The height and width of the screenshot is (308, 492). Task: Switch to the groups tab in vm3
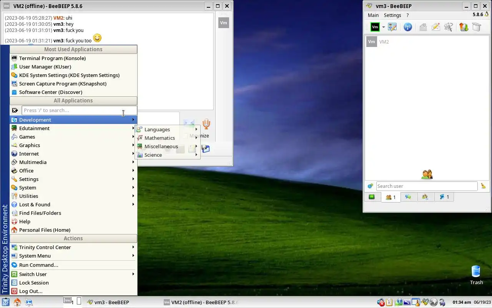[425, 197]
